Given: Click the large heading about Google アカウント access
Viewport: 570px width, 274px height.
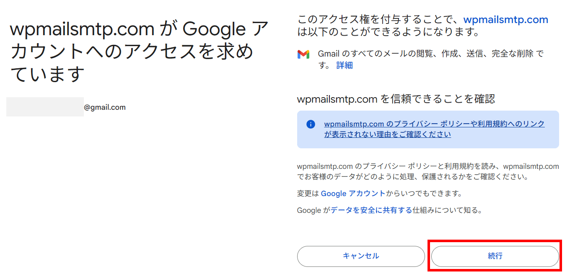Looking at the screenshot, I should click(x=138, y=52).
